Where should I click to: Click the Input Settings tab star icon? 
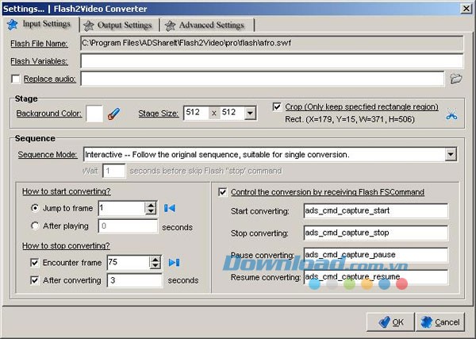(13, 25)
